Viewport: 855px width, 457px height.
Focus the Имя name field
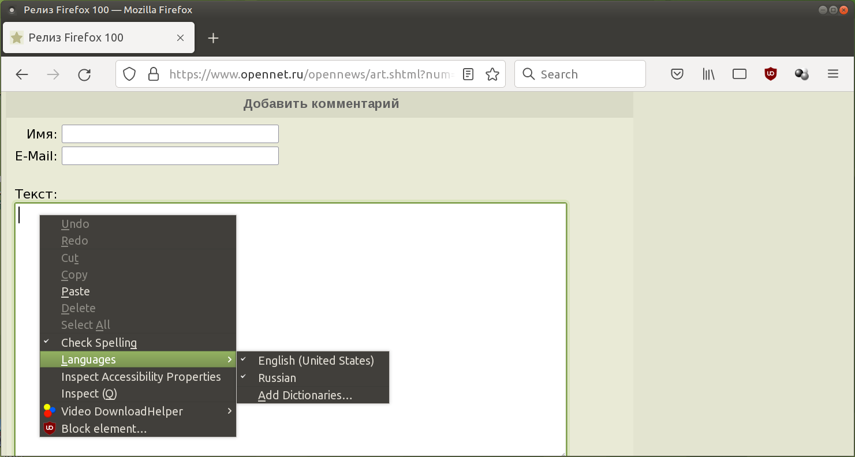pyautogui.click(x=170, y=134)
